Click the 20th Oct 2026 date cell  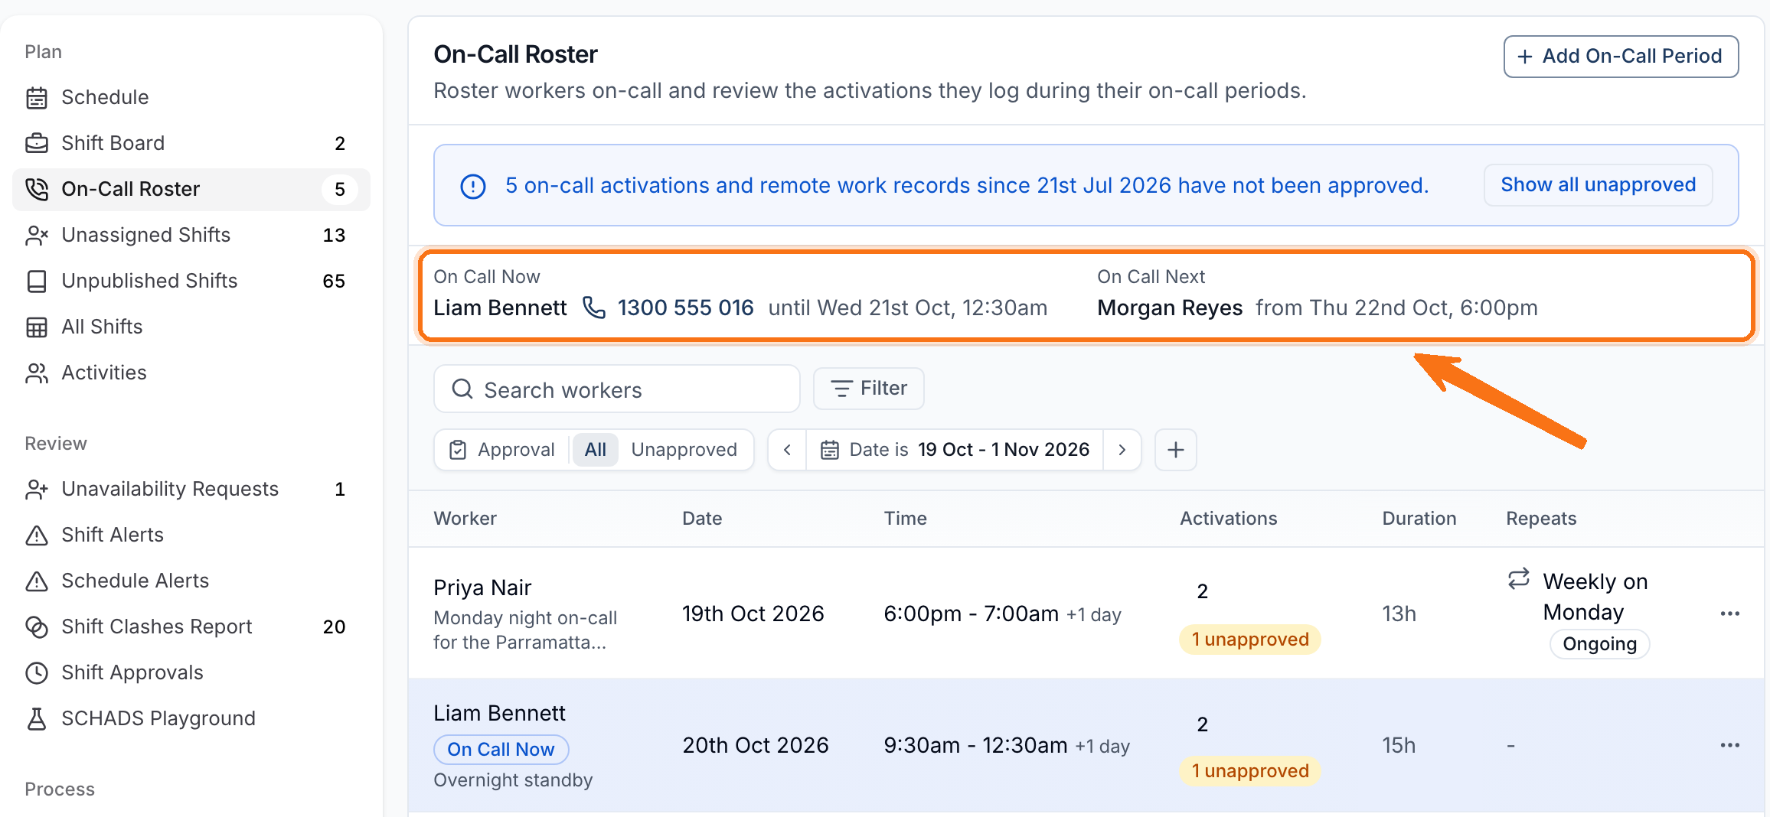pyautogui.click(x=755, y=745)
